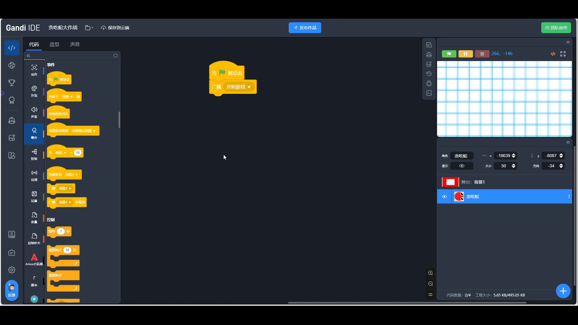Click the 10 value in loudness block
This screenshot has width=578, height=325.
tap(78, 153)
